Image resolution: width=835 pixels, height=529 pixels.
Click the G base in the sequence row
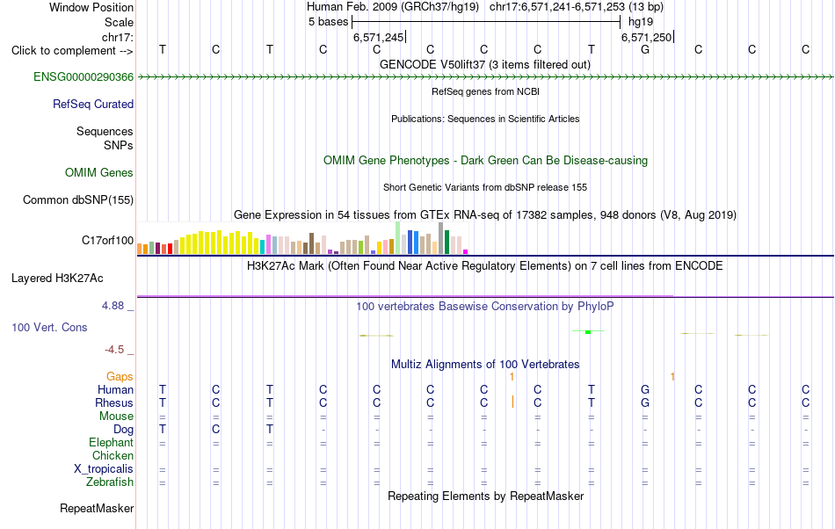click(645, 50)
